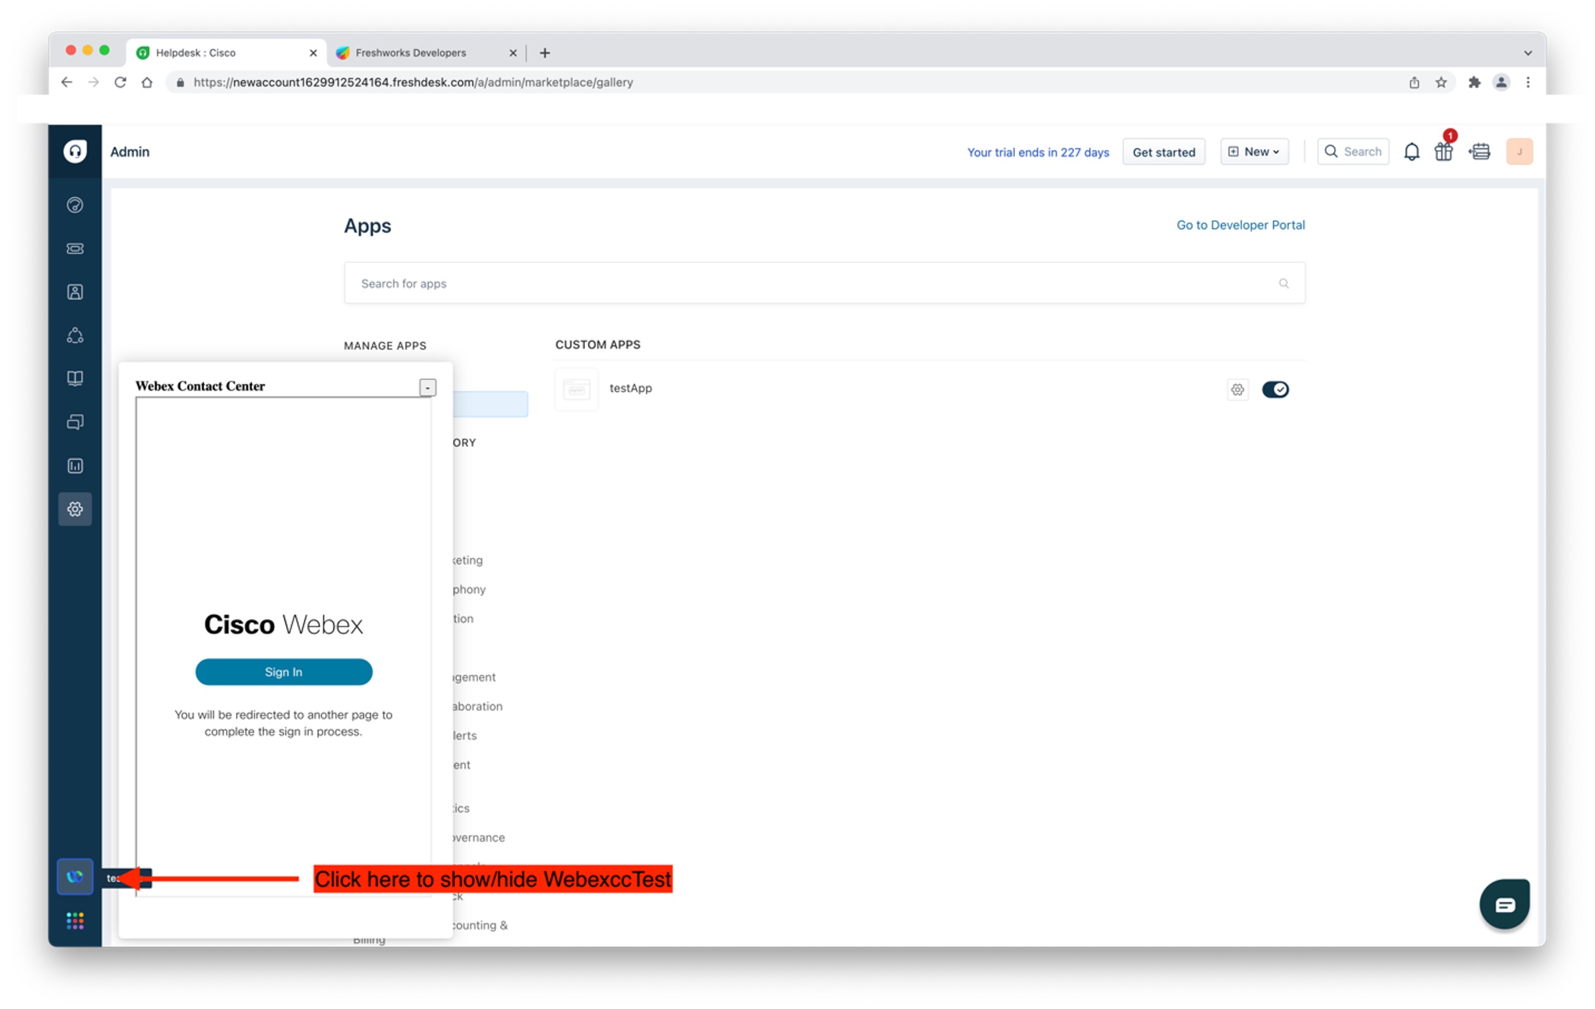Open a new browser tab
The image size is (1595, 1009).
point(545,53)
